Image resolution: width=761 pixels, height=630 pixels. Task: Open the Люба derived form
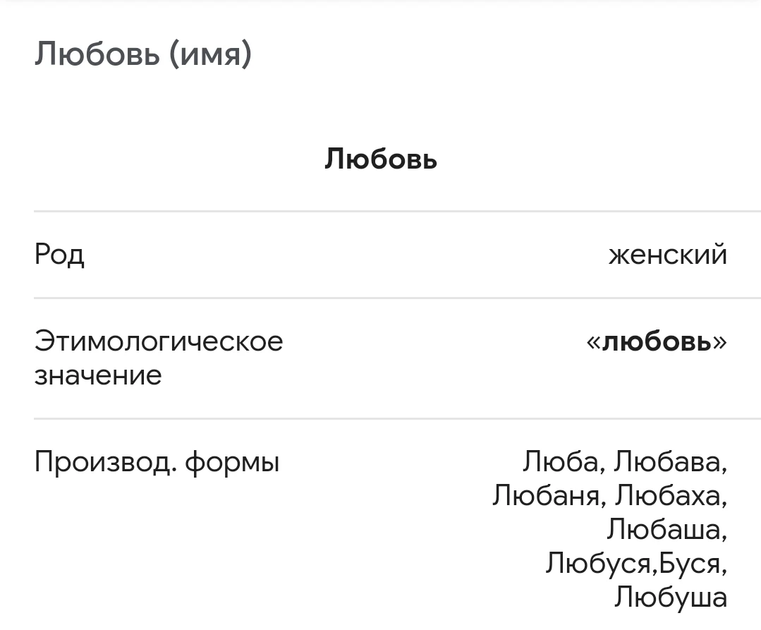pos(559,462)
